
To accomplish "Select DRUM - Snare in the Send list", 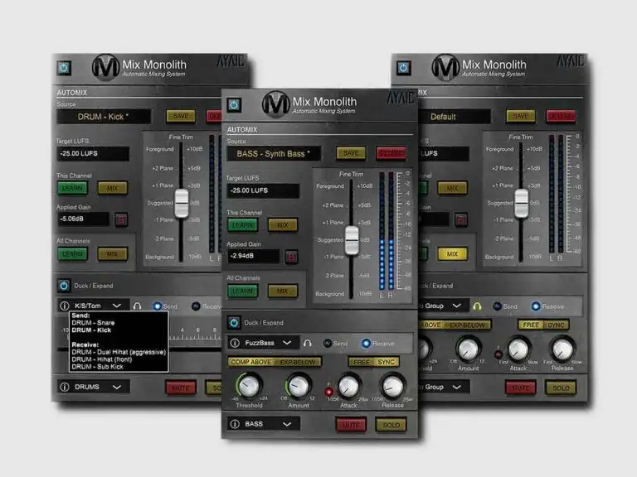I will click(x=93, y=323).
